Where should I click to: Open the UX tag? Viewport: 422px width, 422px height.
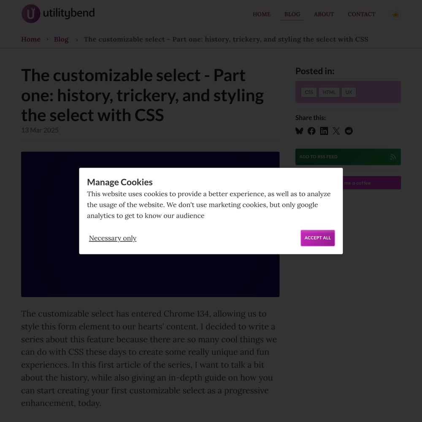click(349, 92)
